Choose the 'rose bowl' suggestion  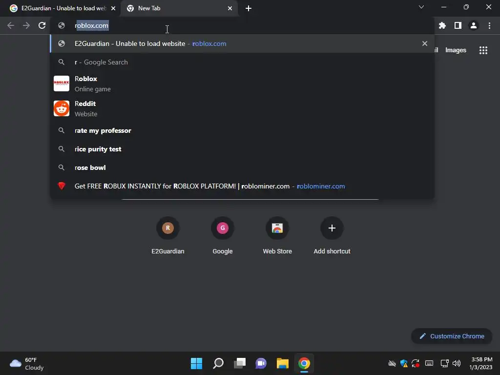tap(242, 167)
